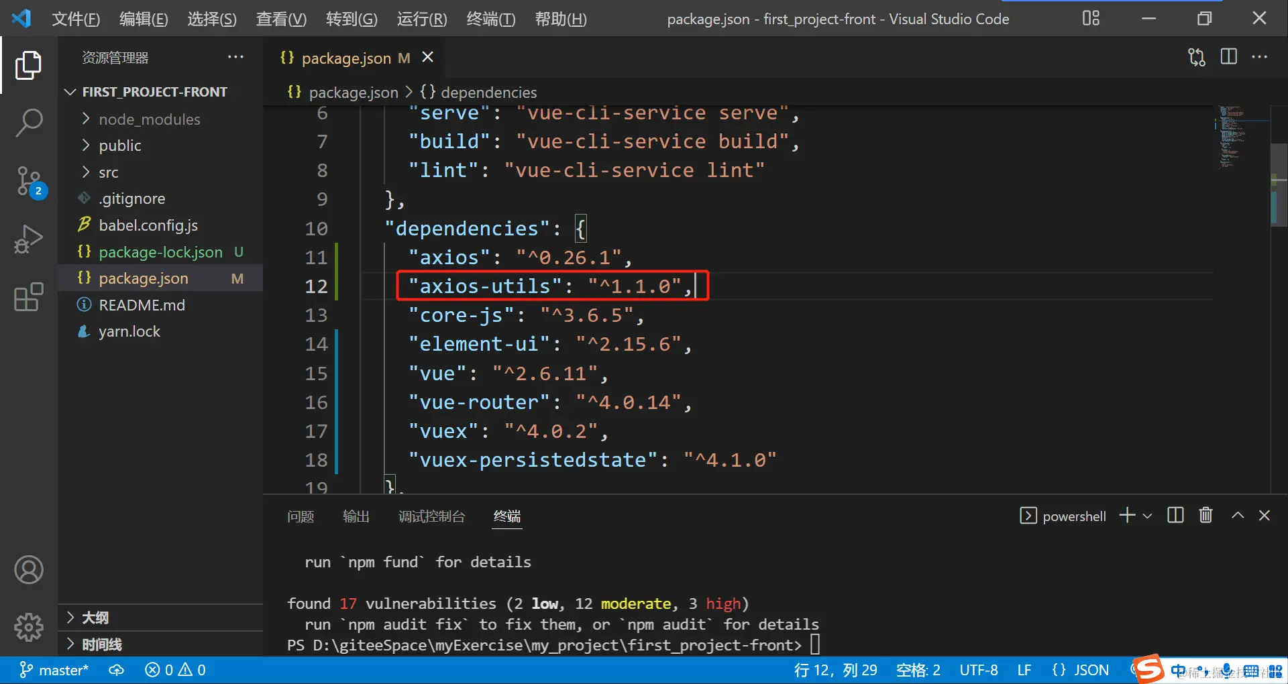
Task: Change line ending via LF indicator
Action: [x=1024, y=670]
